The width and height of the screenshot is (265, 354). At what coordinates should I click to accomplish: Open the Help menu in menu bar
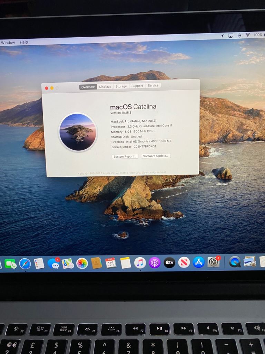click(24, 42)
